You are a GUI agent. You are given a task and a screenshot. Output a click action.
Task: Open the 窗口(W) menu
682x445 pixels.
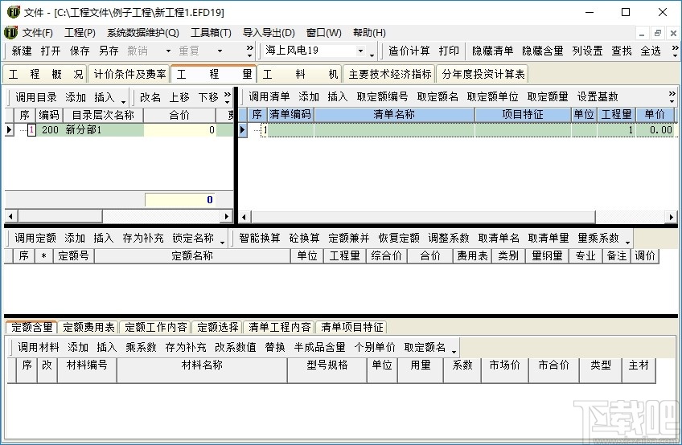(x=324, y=33)
